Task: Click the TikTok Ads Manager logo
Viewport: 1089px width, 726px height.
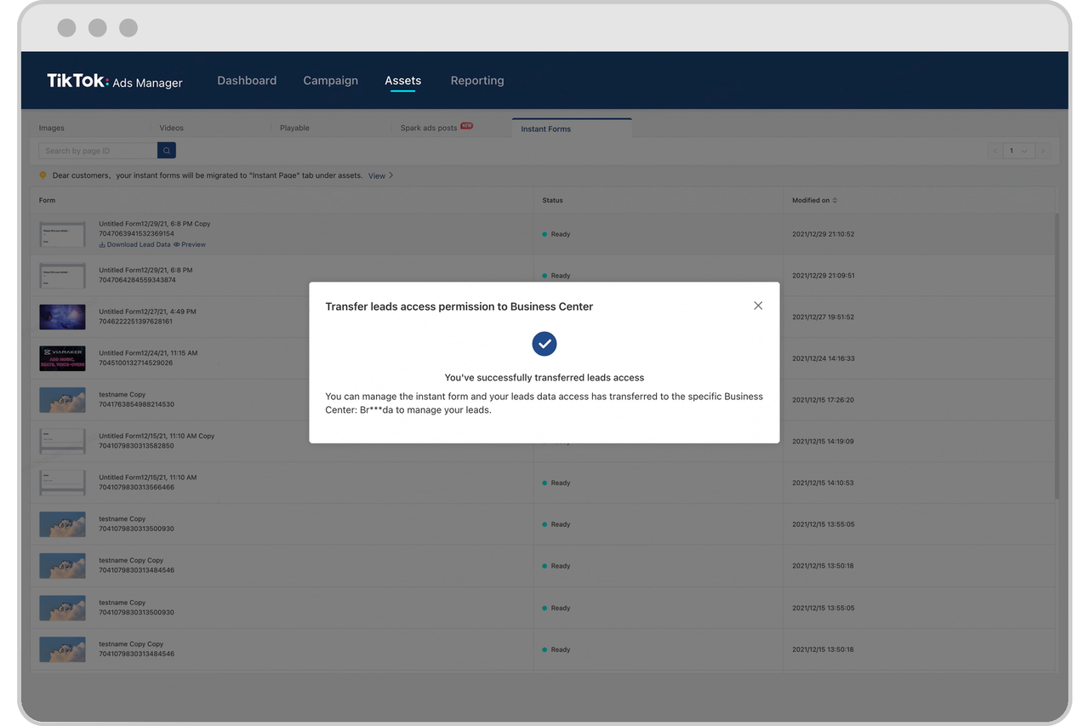Action: [115, 81]
